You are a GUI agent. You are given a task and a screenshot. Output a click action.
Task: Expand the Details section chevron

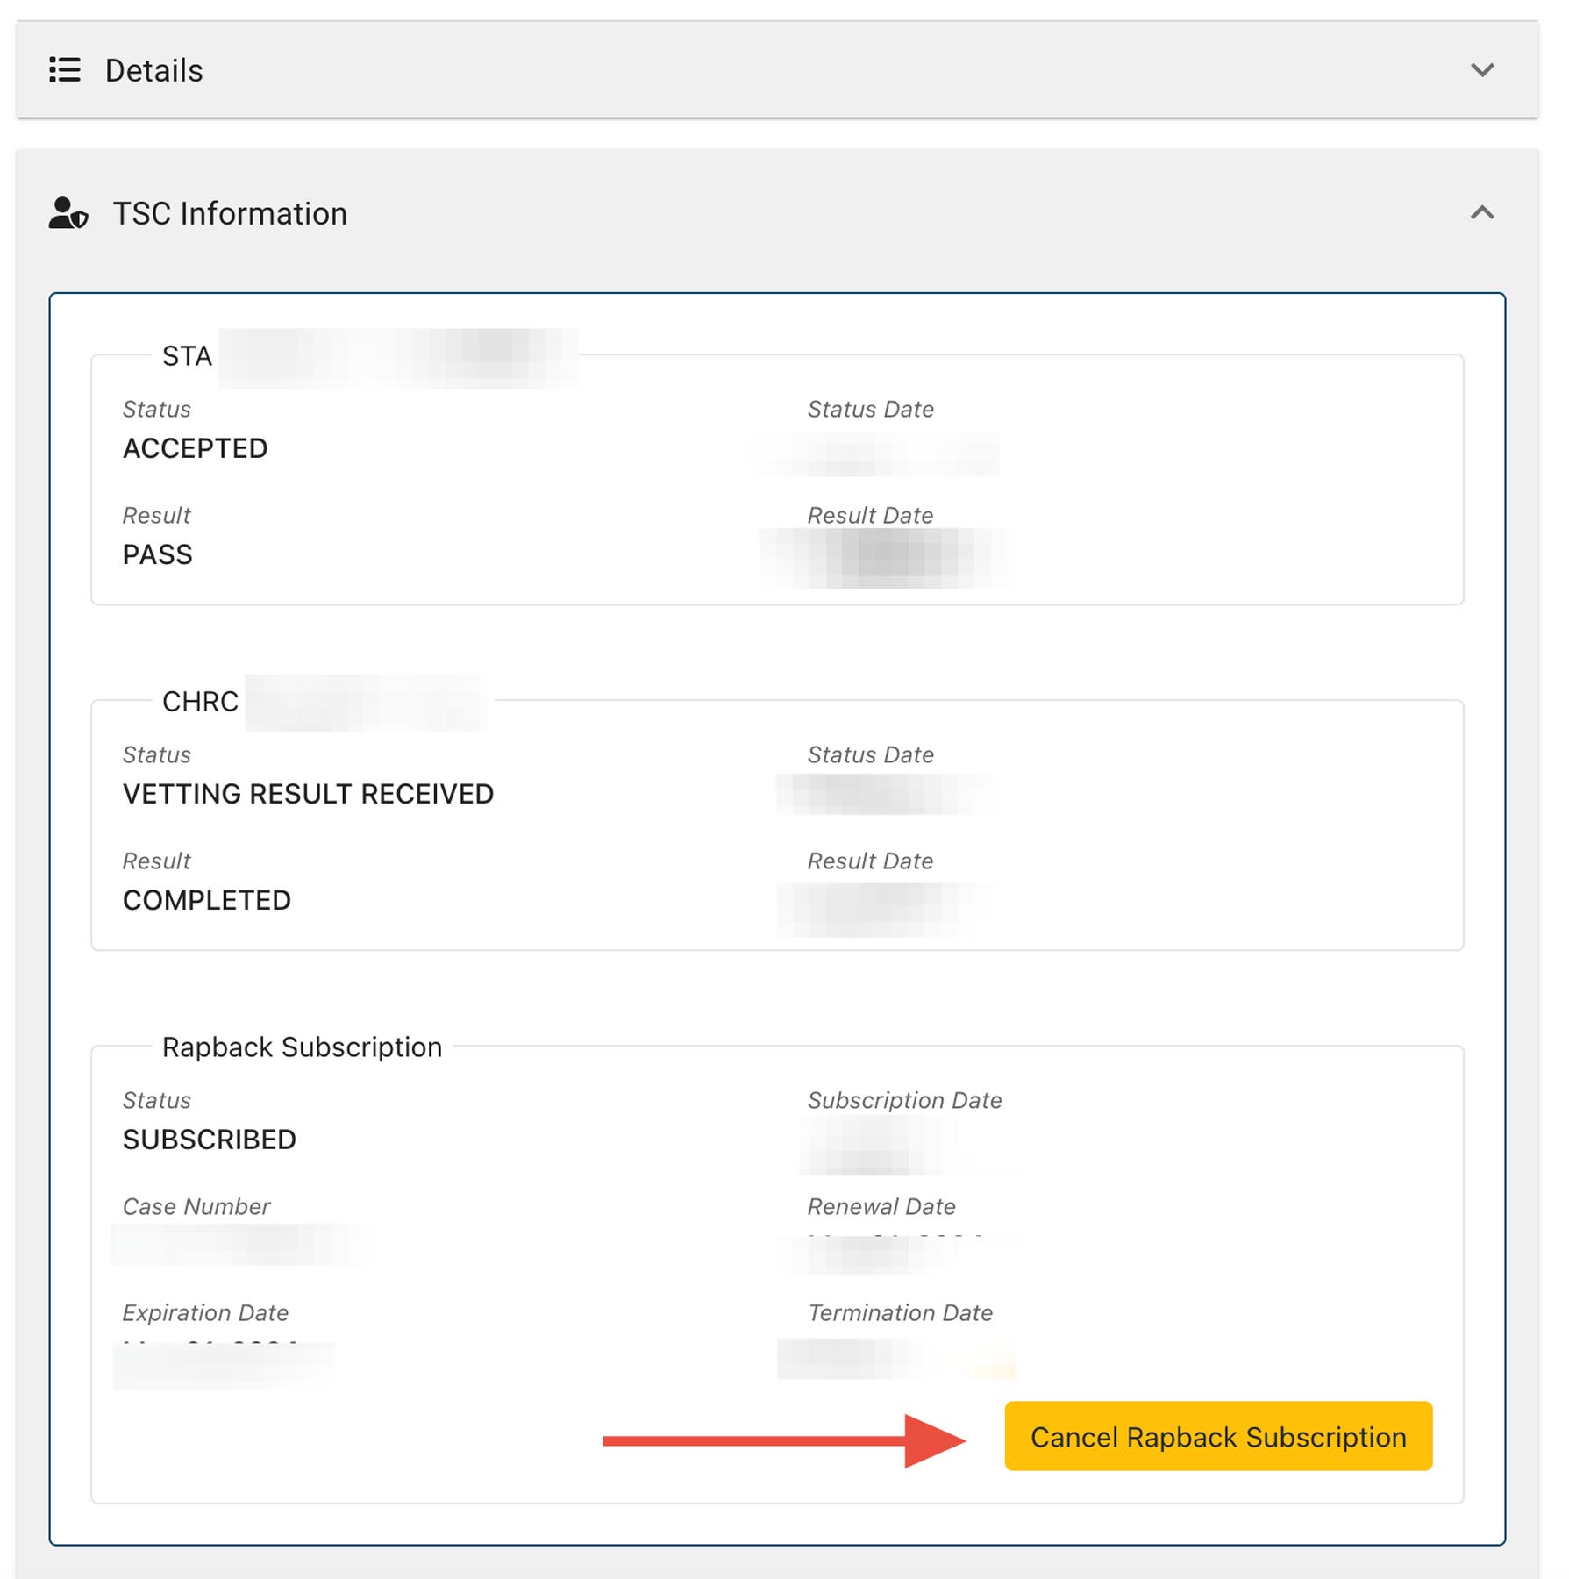click(x=1481, y=70)
